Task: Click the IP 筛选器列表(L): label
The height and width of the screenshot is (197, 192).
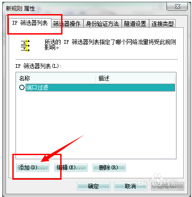Action: (38, 66)
